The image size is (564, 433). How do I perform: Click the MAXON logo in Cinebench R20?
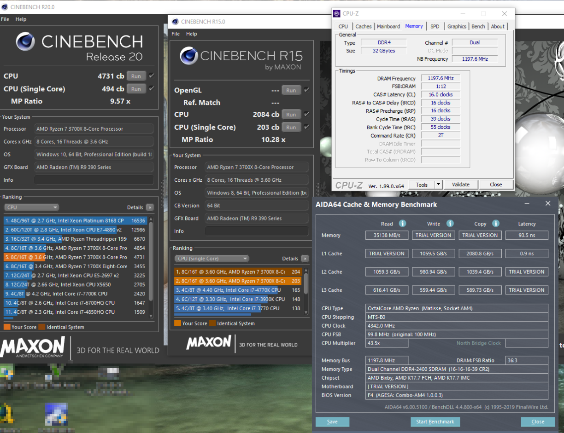pos(32,348)
